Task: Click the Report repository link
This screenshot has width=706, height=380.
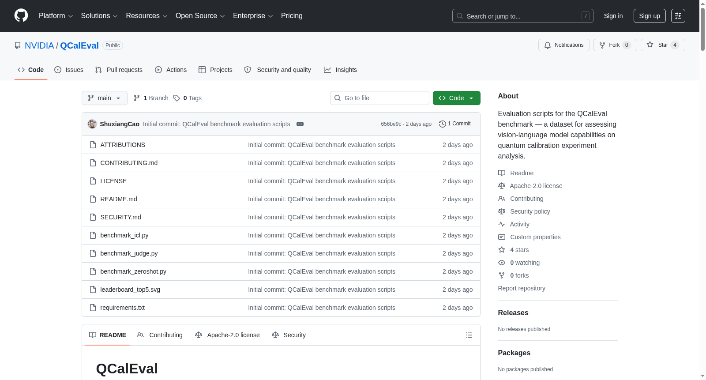Action: tap(522, 288)
